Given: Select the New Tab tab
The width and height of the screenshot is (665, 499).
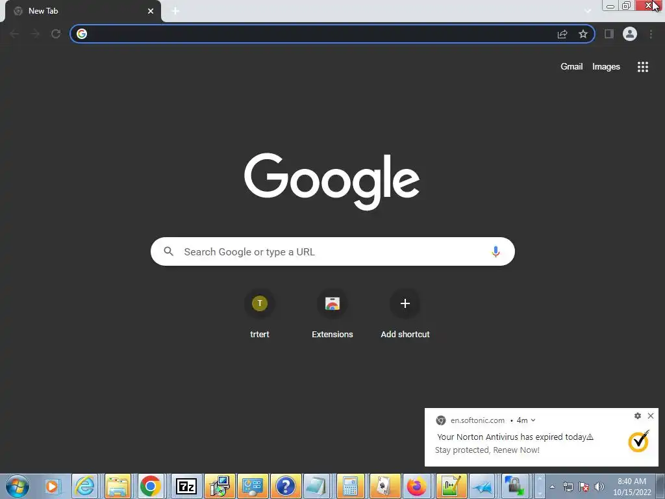Looking at the screenshot, I should (x=82, y=11).
